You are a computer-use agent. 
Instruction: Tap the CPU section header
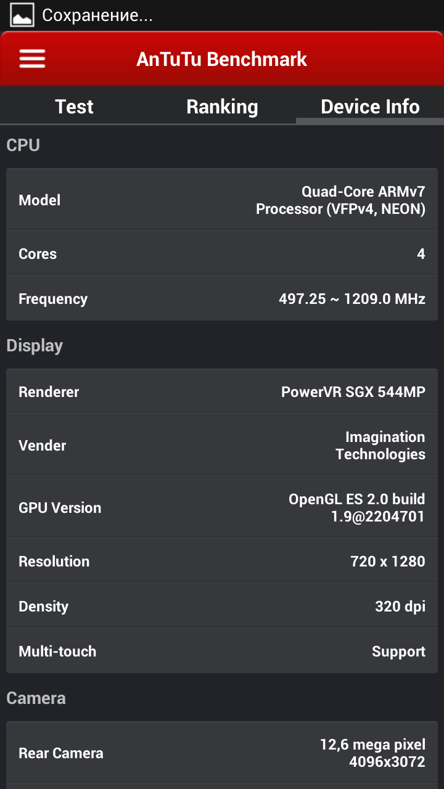point(23,145)
